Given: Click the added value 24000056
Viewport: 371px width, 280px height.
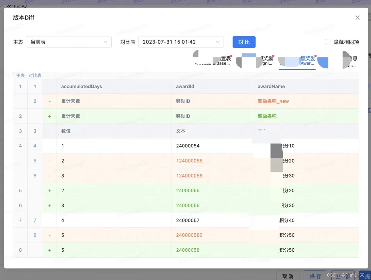Looking at the screenshot, I should click(x=188, y=205).
